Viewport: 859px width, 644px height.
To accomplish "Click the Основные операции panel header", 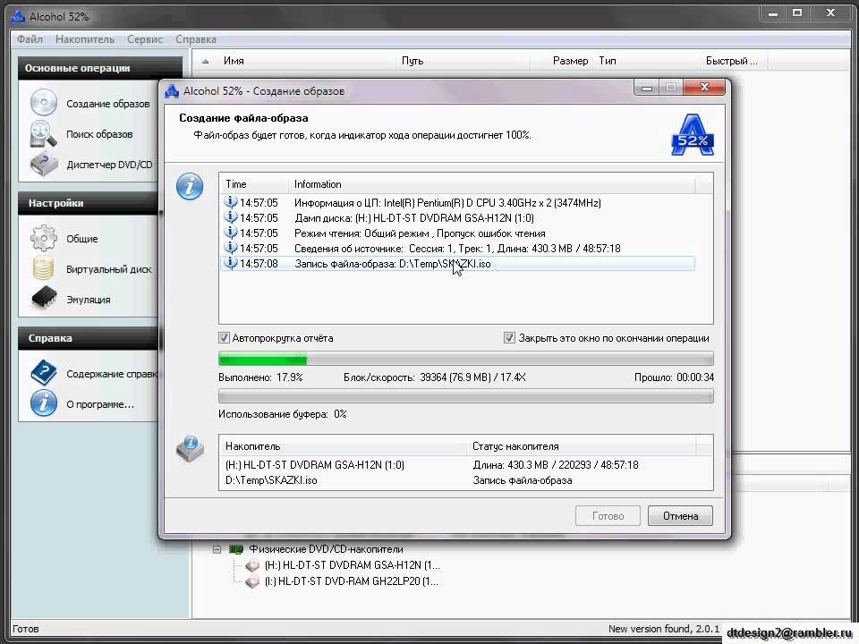I will click(99, 68).
